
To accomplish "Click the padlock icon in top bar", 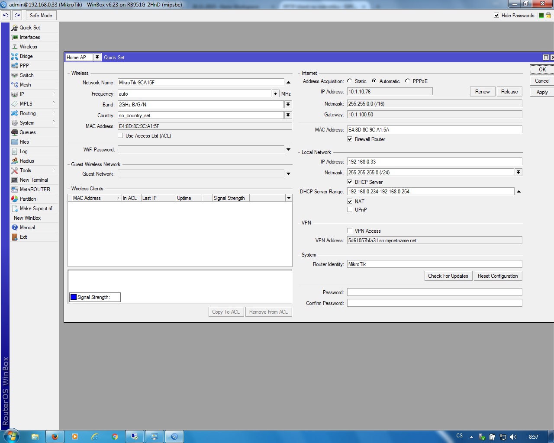I will pyautogui.click(x=548, y=15).
